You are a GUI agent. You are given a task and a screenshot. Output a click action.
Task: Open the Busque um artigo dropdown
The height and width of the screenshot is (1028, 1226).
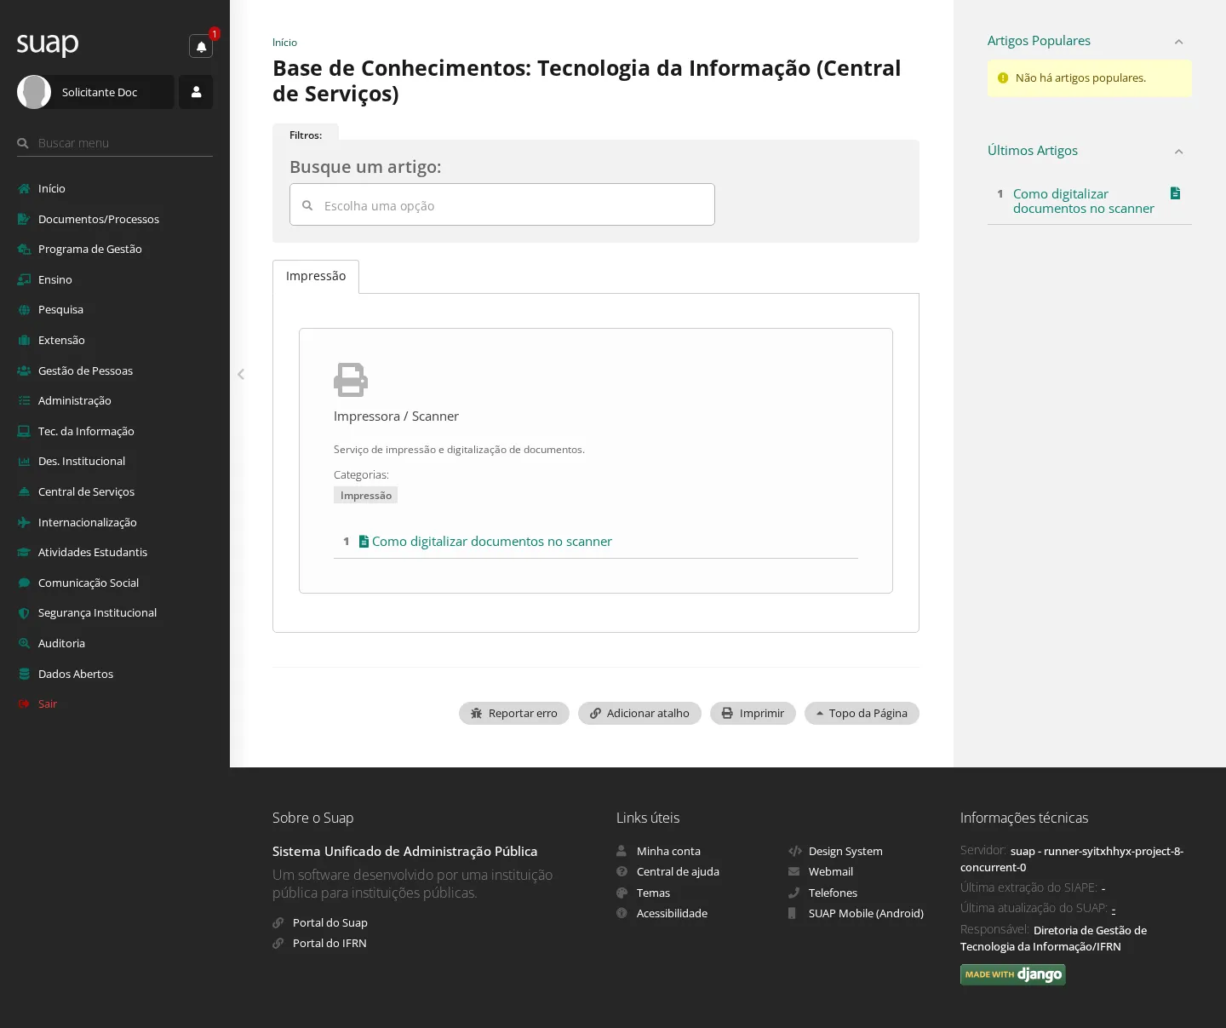tap(502, 204)
